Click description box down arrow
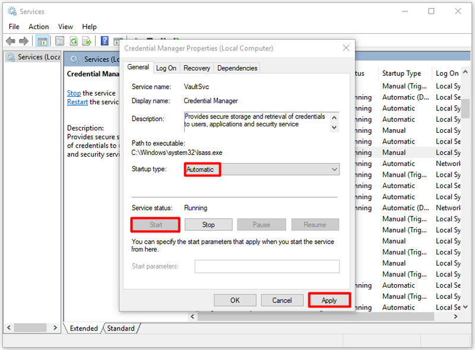Image resolution: width=475 pixels, height=350 pixels. (334, 128)
